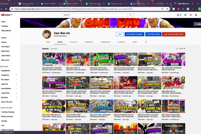Open YouTube Studio
The image size is (201, 134).
[x=153, y=34]
